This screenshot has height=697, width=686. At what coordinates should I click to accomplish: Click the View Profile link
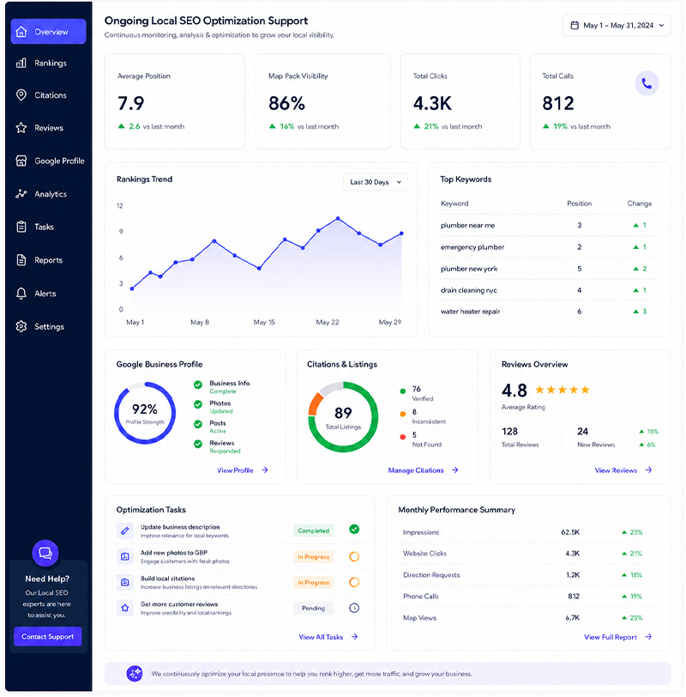235,470
